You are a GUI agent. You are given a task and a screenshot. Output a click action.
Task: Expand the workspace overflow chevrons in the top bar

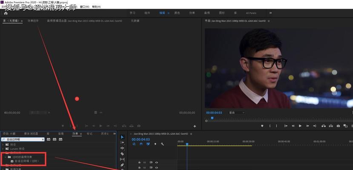click(x=270, y=13)
